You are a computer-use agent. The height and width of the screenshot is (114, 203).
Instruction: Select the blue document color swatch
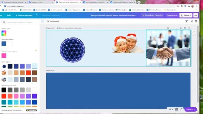pos(4,44)
